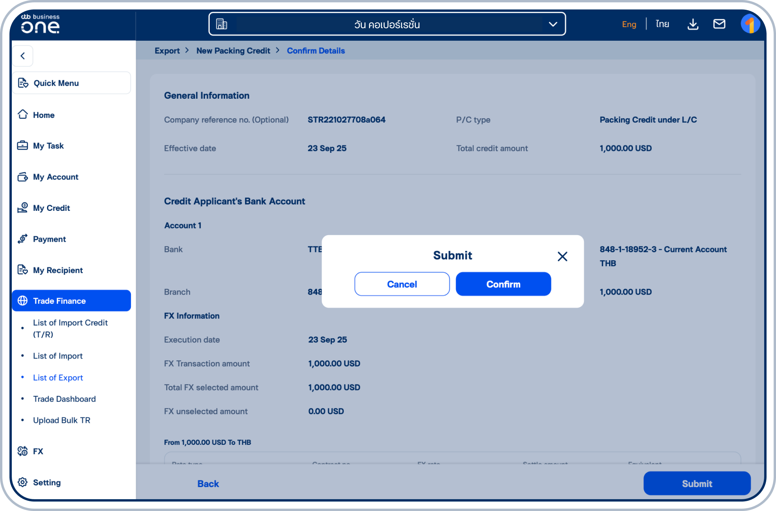Select List of Export submenu item
776x511 pixels.
(x=58, y=377)
